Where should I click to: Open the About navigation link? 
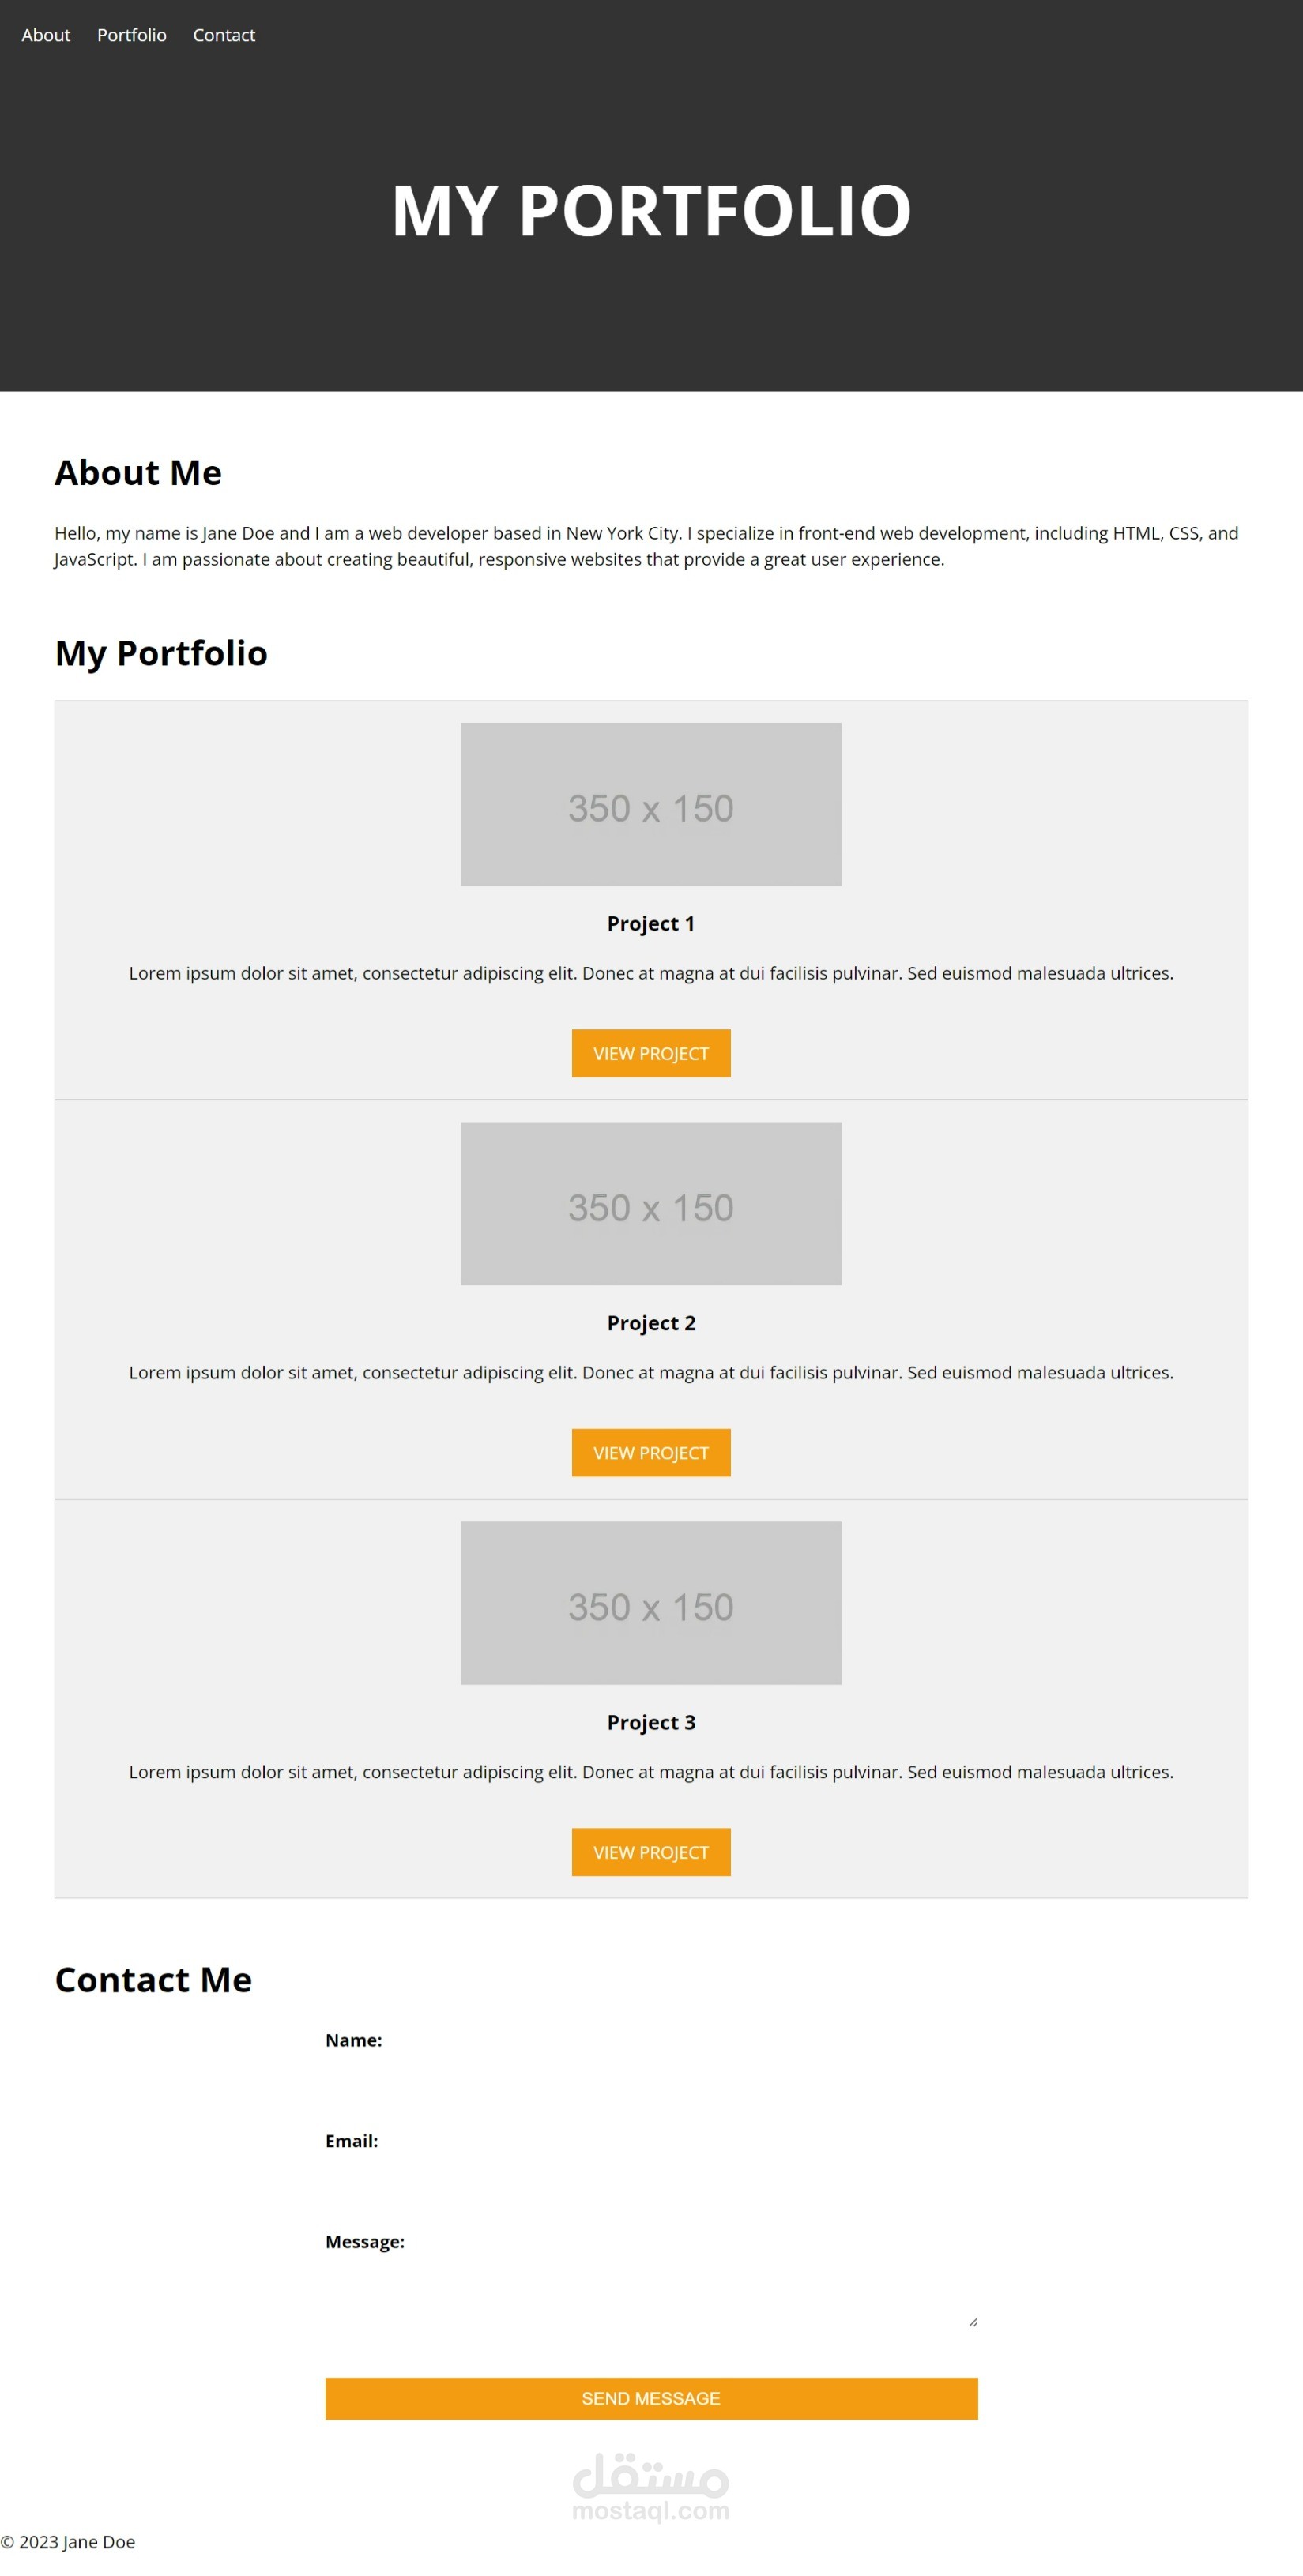coord(46,35)
